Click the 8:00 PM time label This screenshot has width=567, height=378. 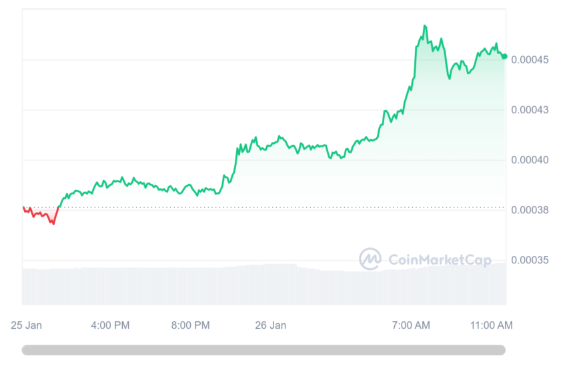pyautogui.click(x=191, y=325)
